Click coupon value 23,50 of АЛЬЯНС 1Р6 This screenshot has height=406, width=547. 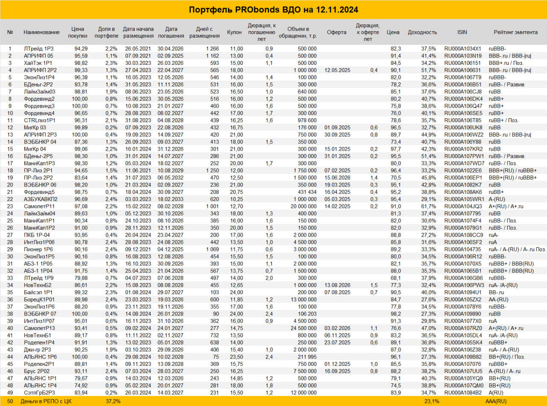(236, 356)
